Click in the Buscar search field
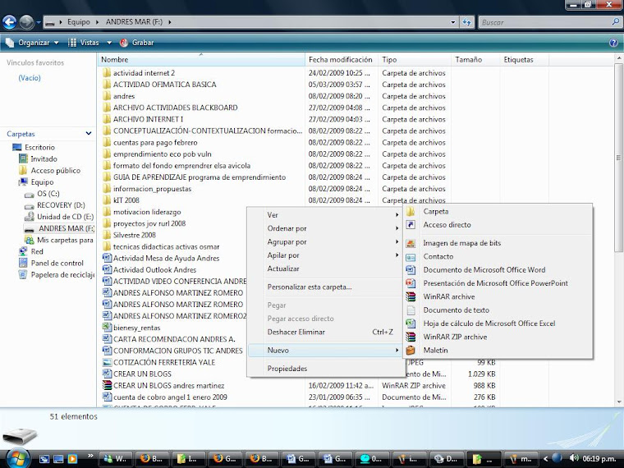Image resolution: width=624 pixels, height=468 pixels. [x=544, y=22]
